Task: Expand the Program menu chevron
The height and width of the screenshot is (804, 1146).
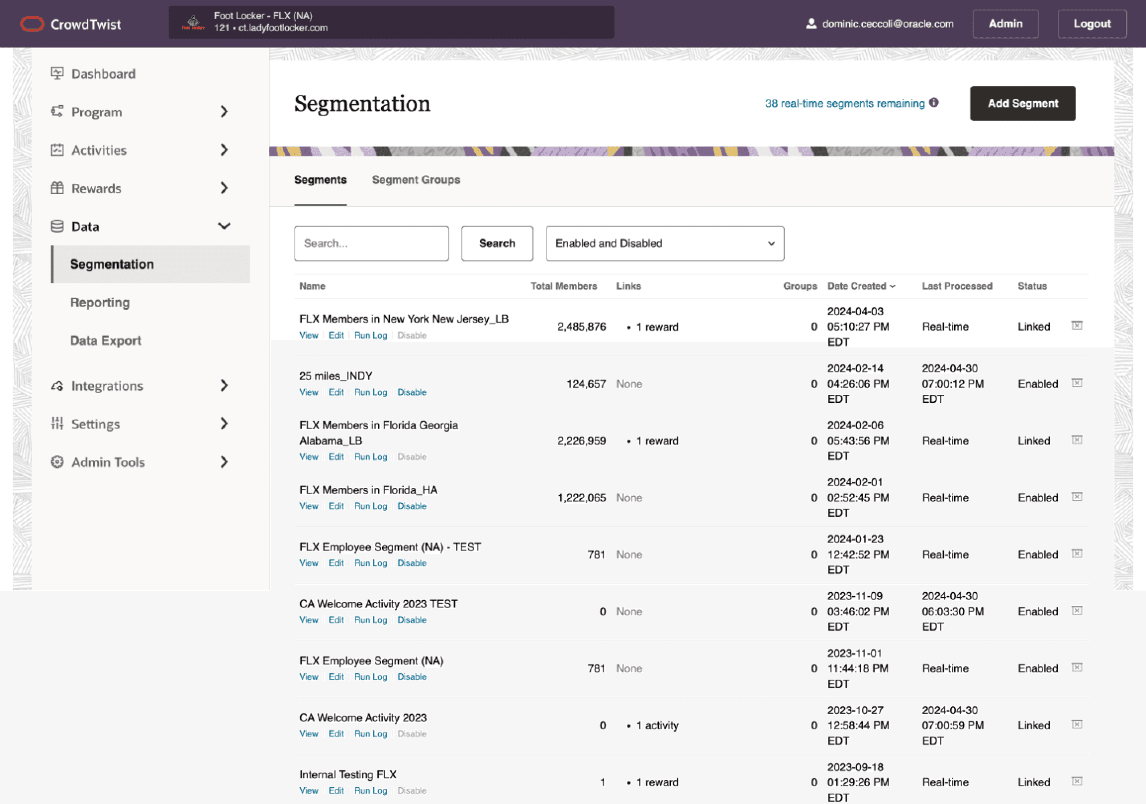Action: [x=224, y=112]
